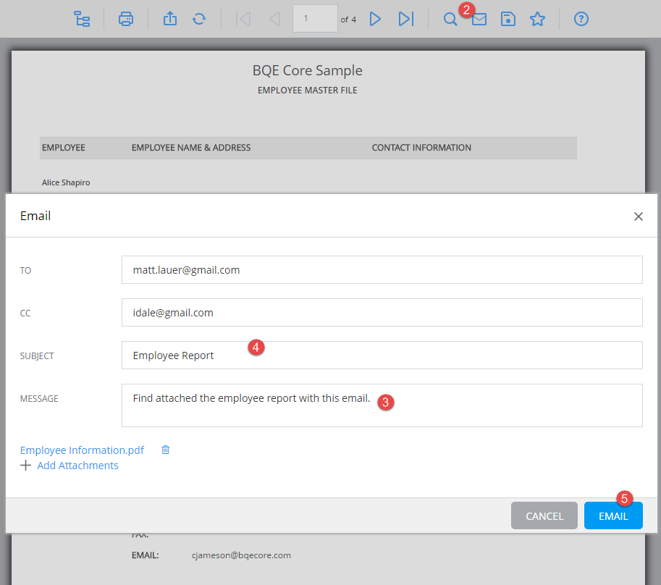This screenshot has height=585, width=661.
Task: Click the CANCEL button
Action: 544,515
